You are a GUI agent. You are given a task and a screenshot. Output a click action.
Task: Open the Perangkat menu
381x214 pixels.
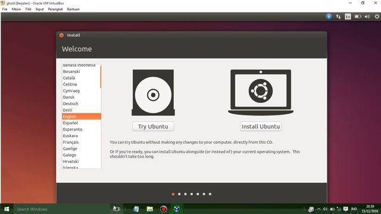pos(55,10)
